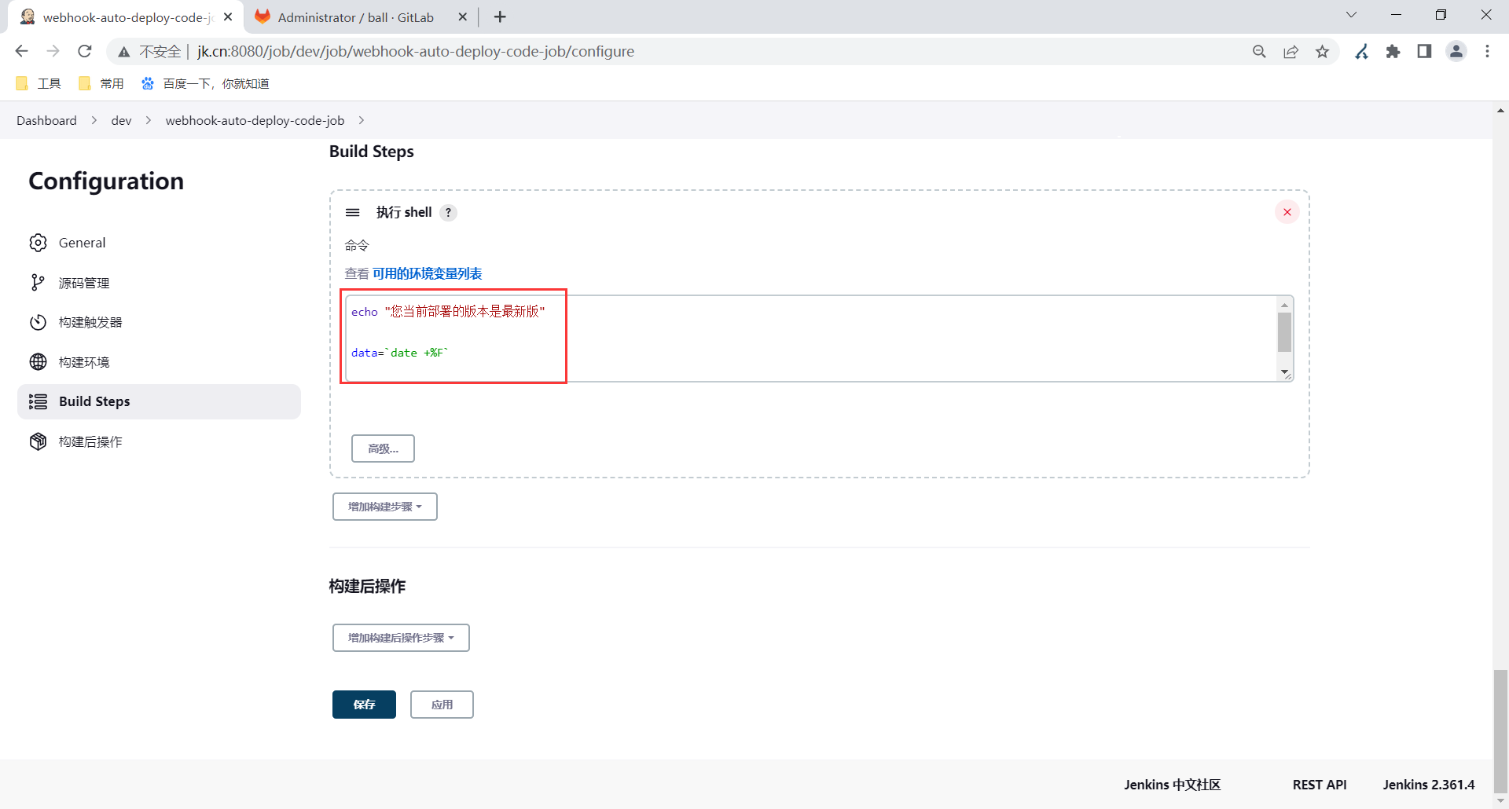The width and height of the screenshot is (1509, 809).
Task: Open the browser profile avatar
Action: click(x=1456, y=51)
